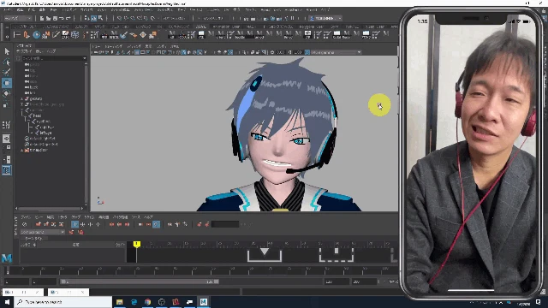
Task: Open Chrome from the taskbar
Action: click(x=148, y=302)
